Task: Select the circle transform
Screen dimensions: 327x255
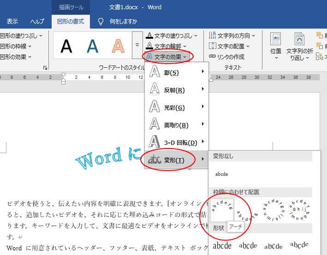Action: tap(273, 209)
